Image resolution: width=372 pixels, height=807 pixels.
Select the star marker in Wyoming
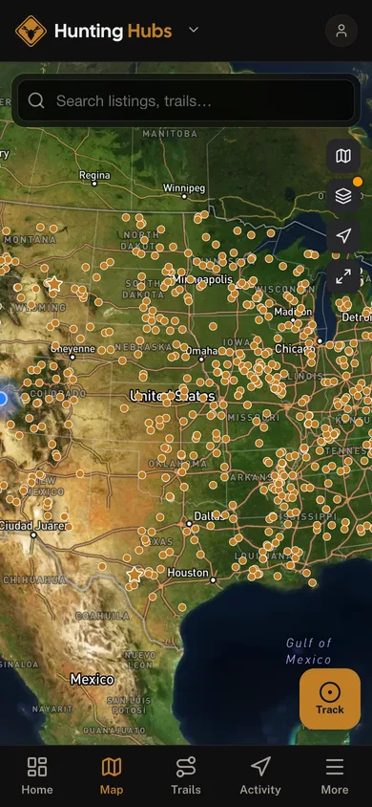pos(53,284)
